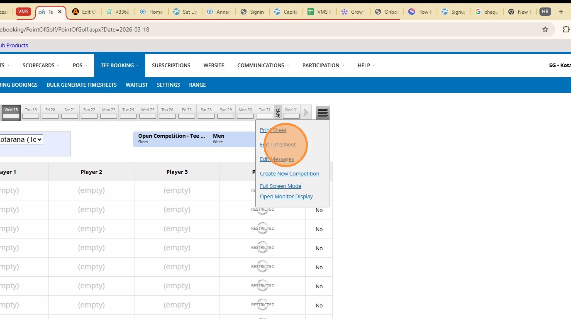Click the Edit Timesheet link
Viewport: 571px width, 319px height.
(x=278, y=145)
